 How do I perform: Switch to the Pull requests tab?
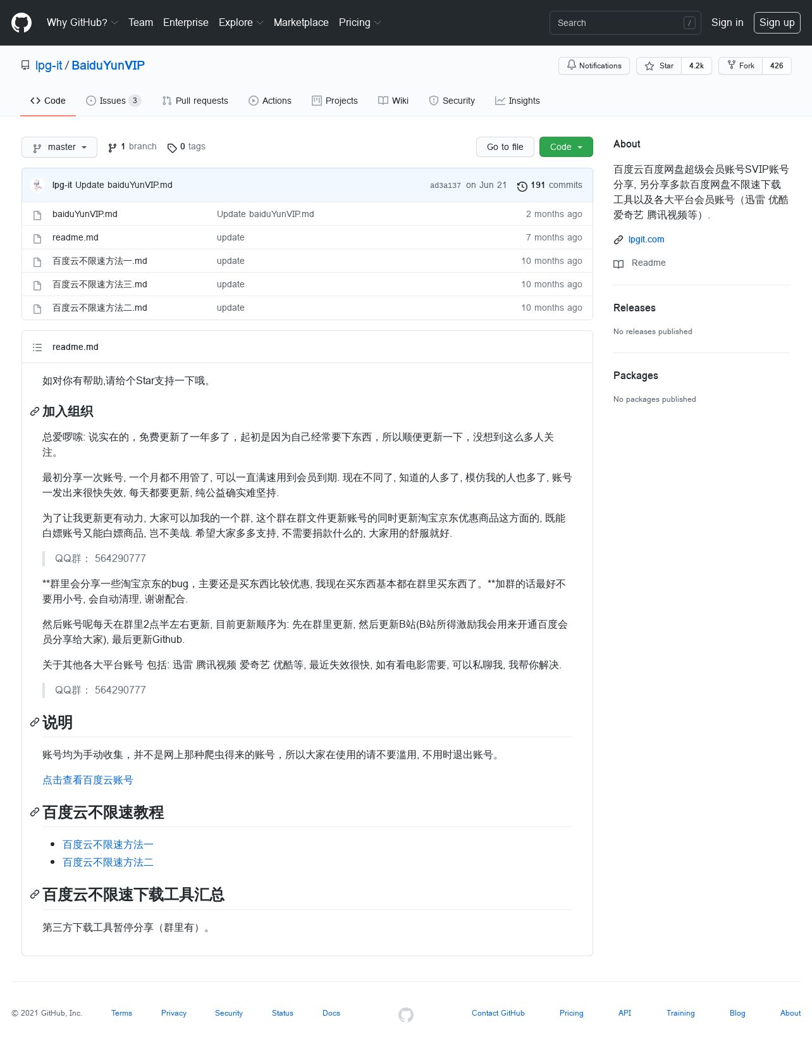195,101
